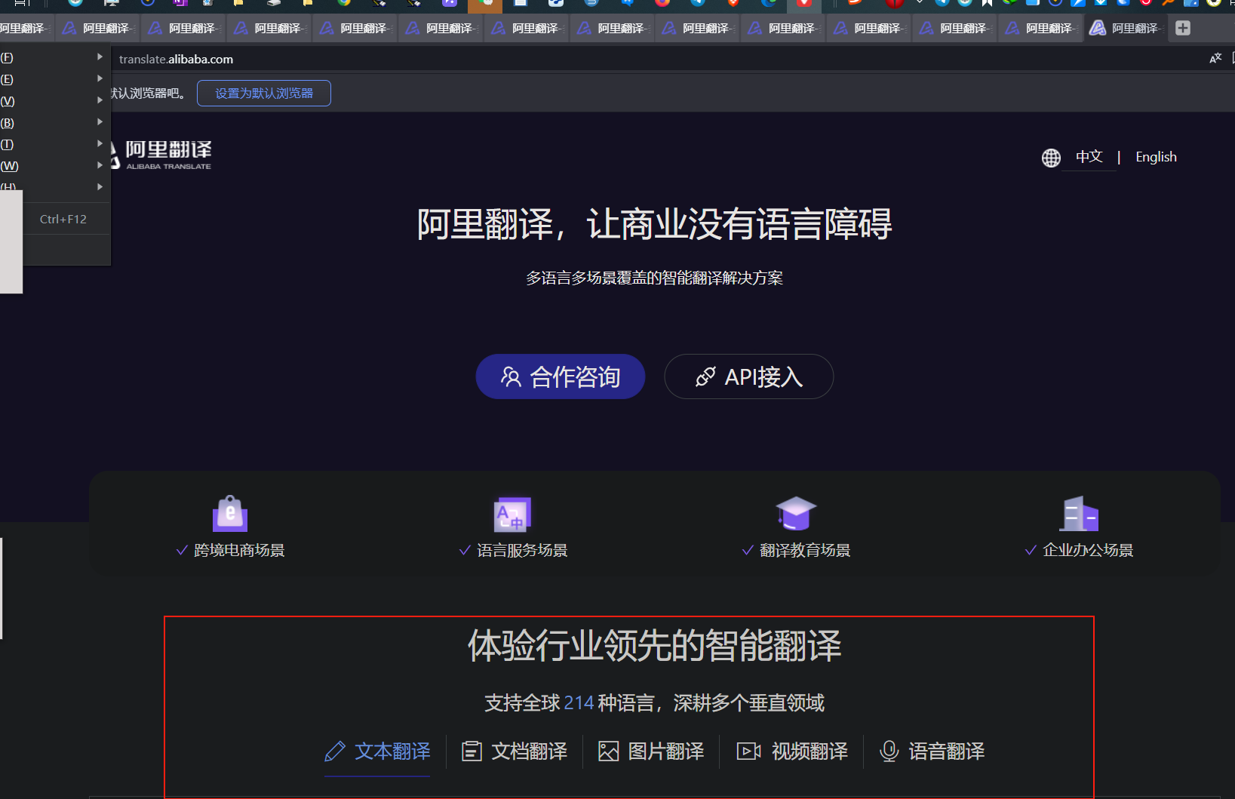Switch to the 文档翻译 tab
1235x799 pixels.
[515, 751]
